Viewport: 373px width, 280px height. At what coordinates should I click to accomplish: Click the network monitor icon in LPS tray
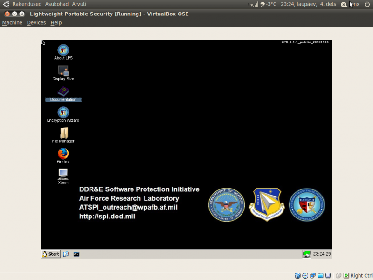tap(306, 254)
